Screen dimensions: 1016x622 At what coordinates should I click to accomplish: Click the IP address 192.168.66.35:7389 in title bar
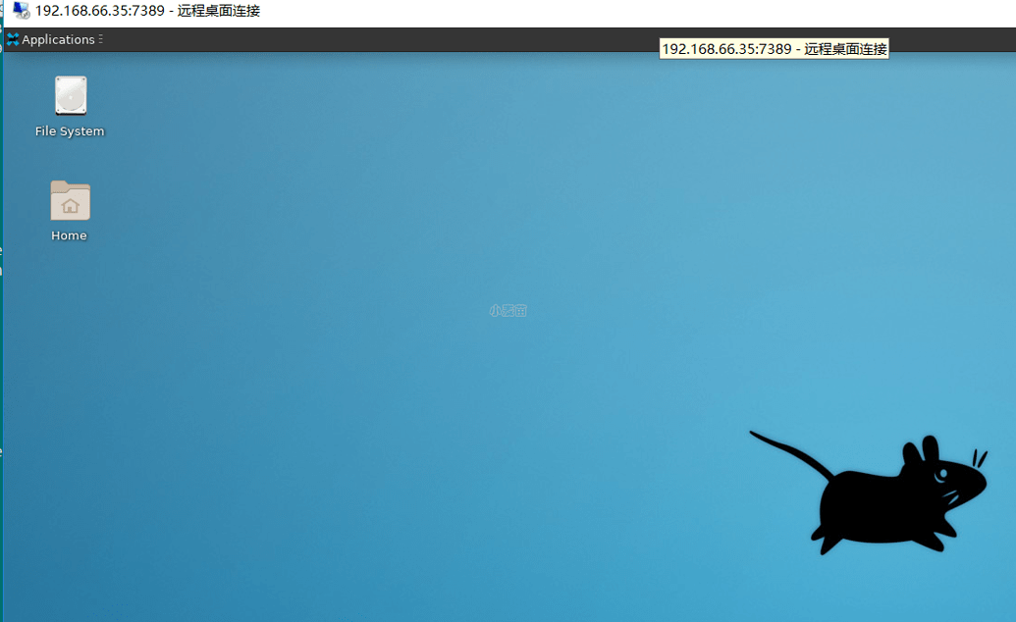pos(99,11)
